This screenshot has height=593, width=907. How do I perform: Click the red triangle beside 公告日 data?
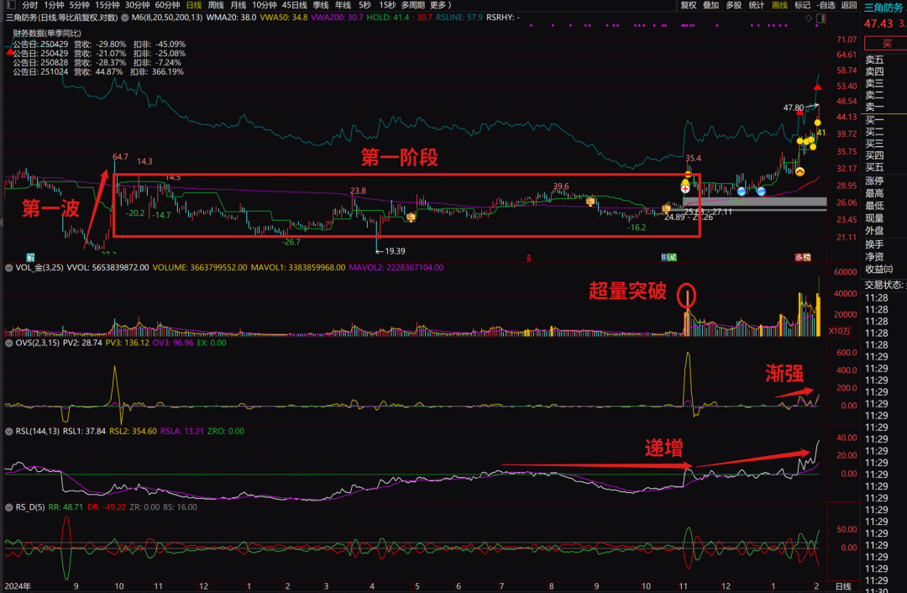pos(10,51)
